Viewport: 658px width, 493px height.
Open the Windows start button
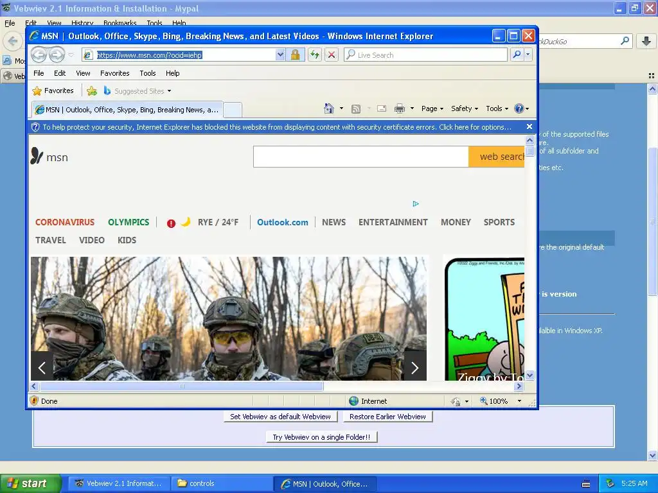click(31, 483)
